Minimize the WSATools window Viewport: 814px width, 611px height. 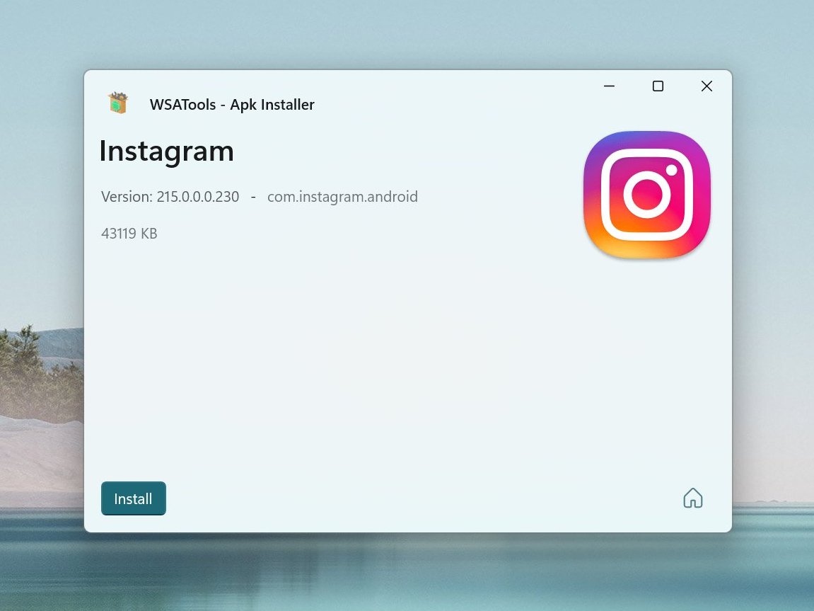610,86
